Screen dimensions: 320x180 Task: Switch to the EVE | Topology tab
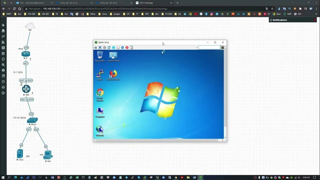[154, 3]
